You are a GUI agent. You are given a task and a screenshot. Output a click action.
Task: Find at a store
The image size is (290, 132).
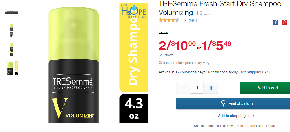(233, 104)
